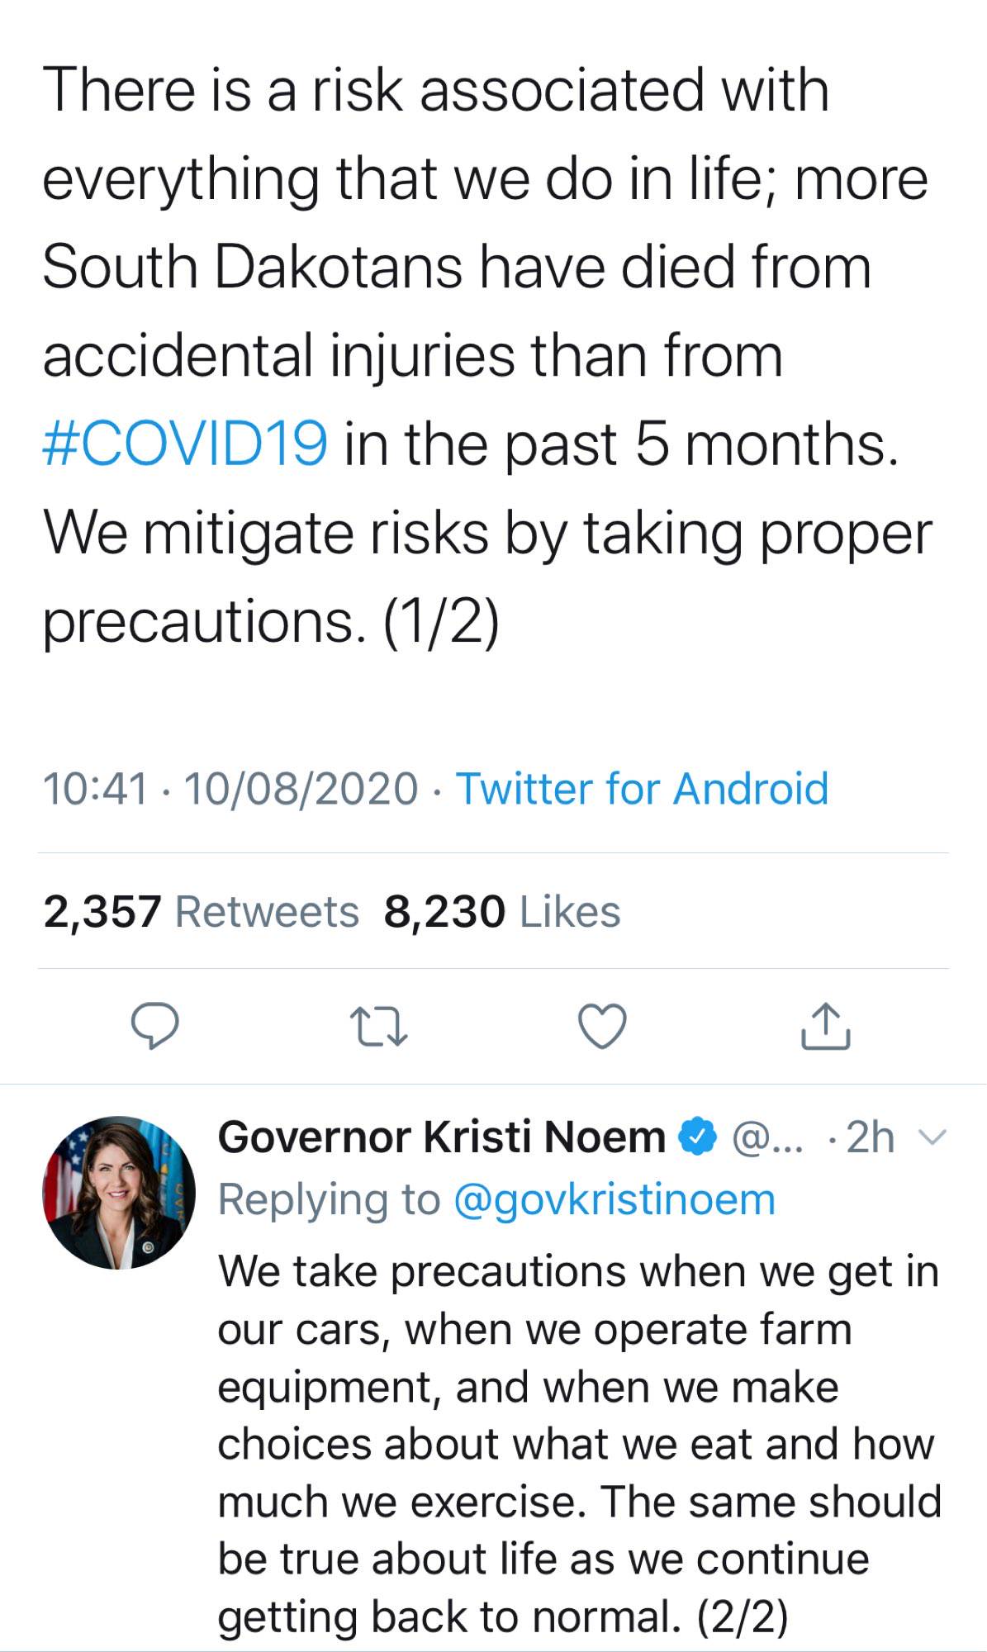Retweet this tweet via the arrows icon
987x1652 pixels.
[x=377, y=1026]
